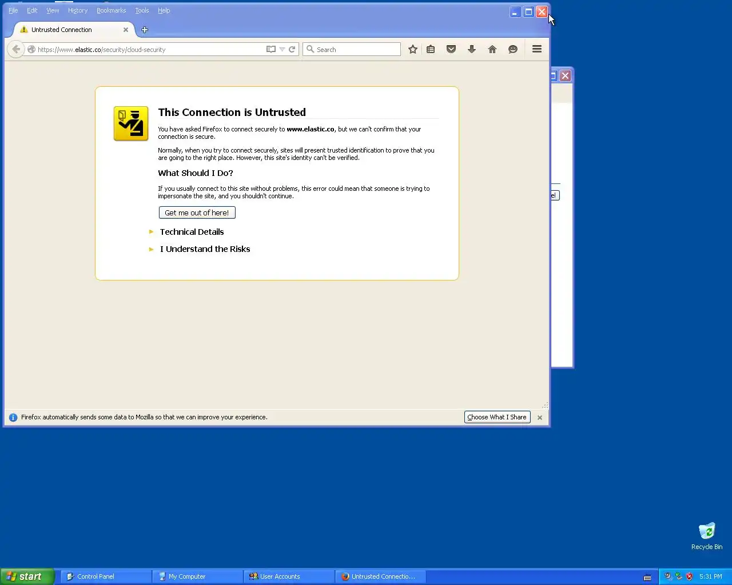Click the info icon in notification bar
Screen dimensions: 732x585
[13, 418]
